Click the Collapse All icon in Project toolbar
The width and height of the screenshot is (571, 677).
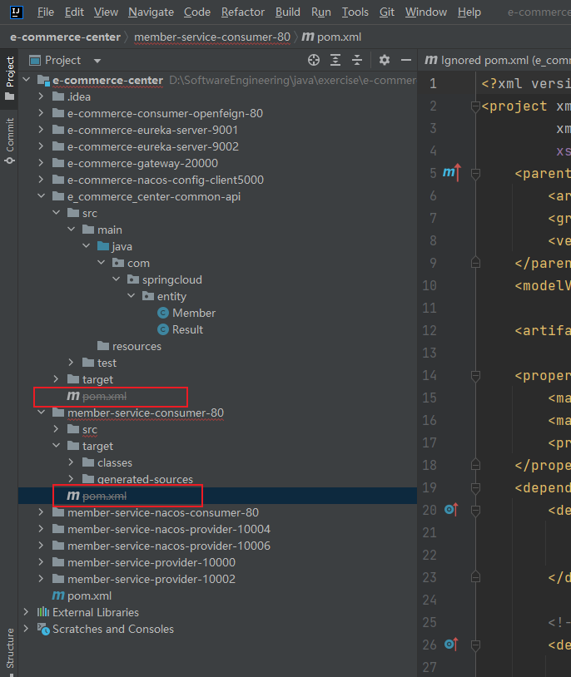[356, 60]
